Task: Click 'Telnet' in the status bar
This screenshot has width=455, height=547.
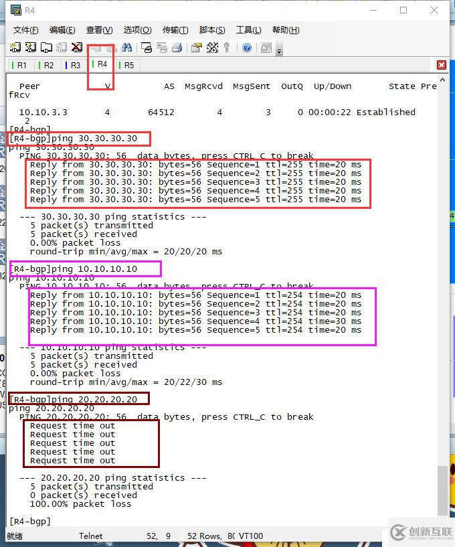Action: click(90, 536)
